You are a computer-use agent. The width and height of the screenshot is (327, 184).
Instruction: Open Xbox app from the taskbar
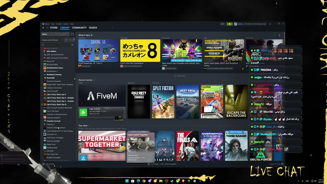coord(178,181)
